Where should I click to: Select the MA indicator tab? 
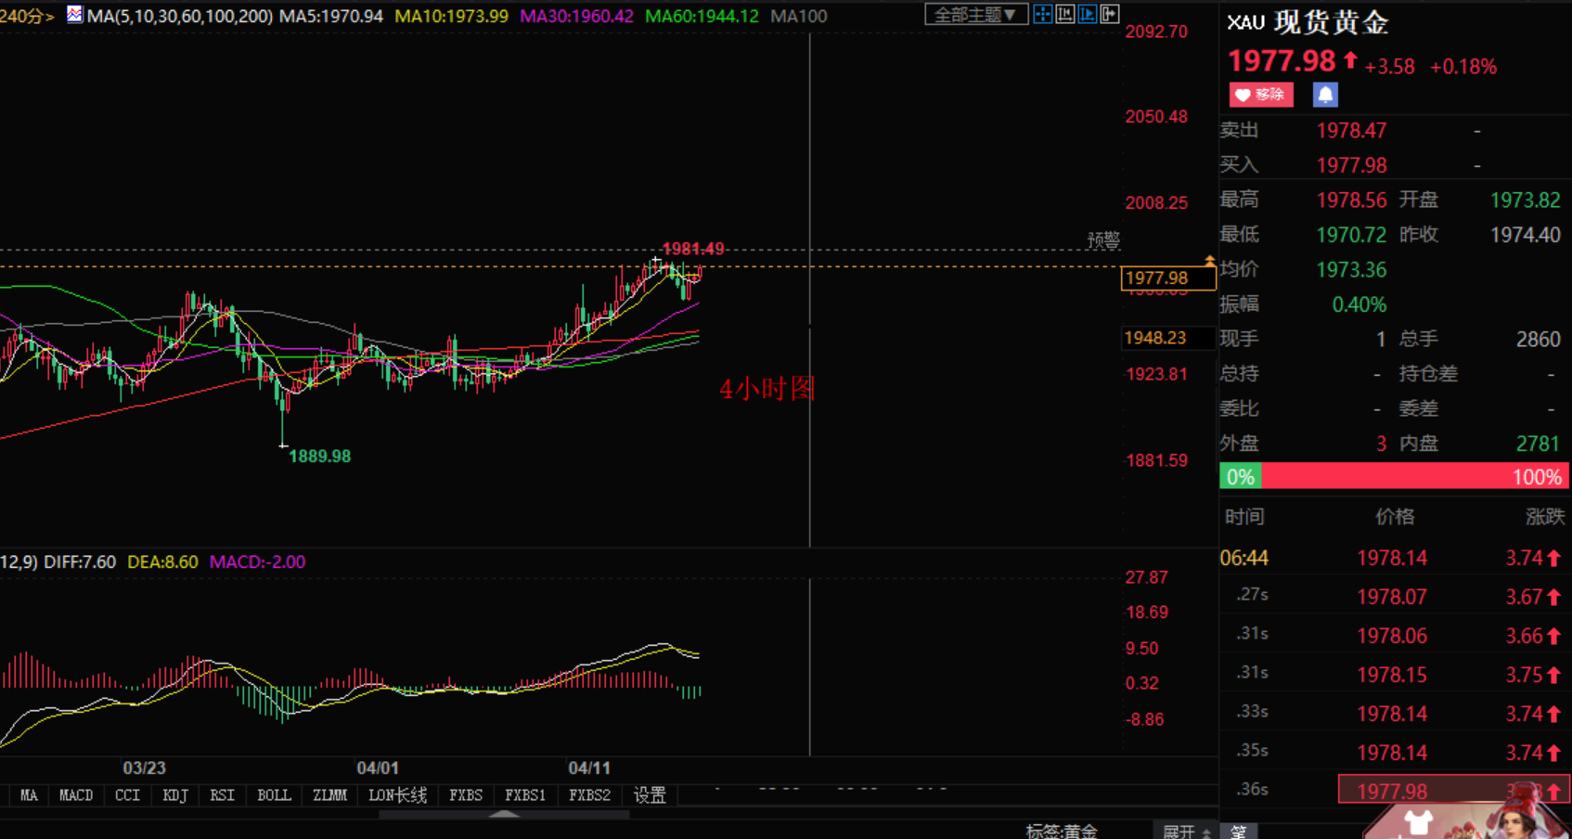[29, 795]
